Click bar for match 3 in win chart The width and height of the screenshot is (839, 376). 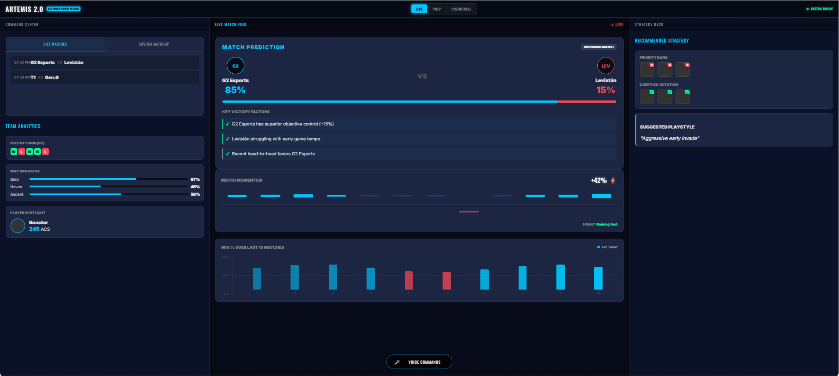point(333,277)
